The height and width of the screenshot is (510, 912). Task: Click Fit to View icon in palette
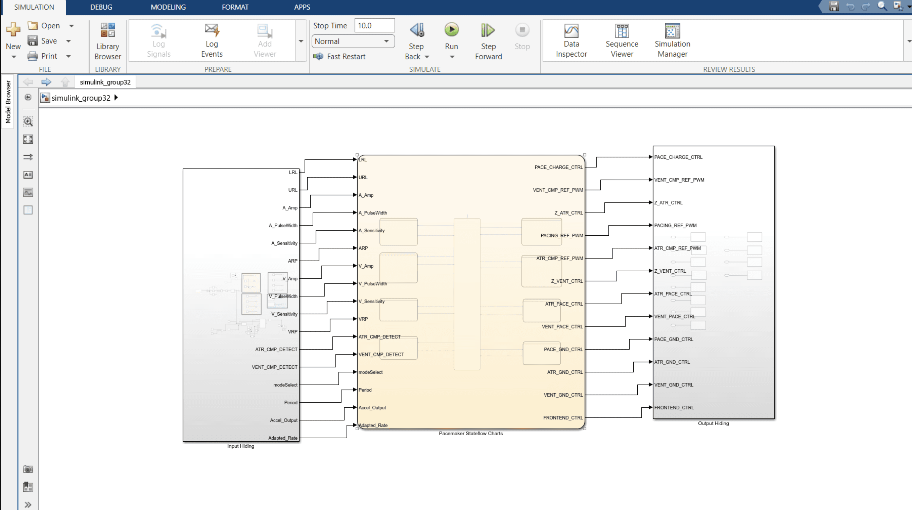click(x=28, y=139)
